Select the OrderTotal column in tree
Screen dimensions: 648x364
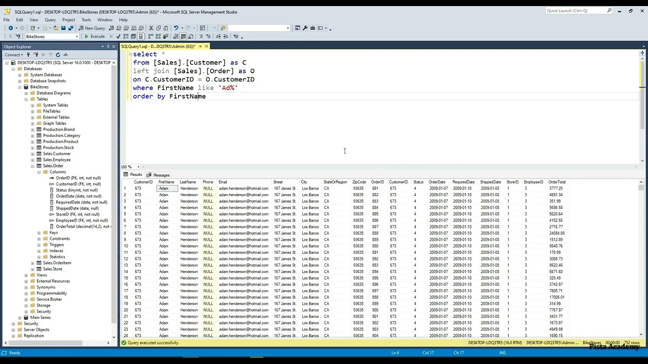(83, 226)
